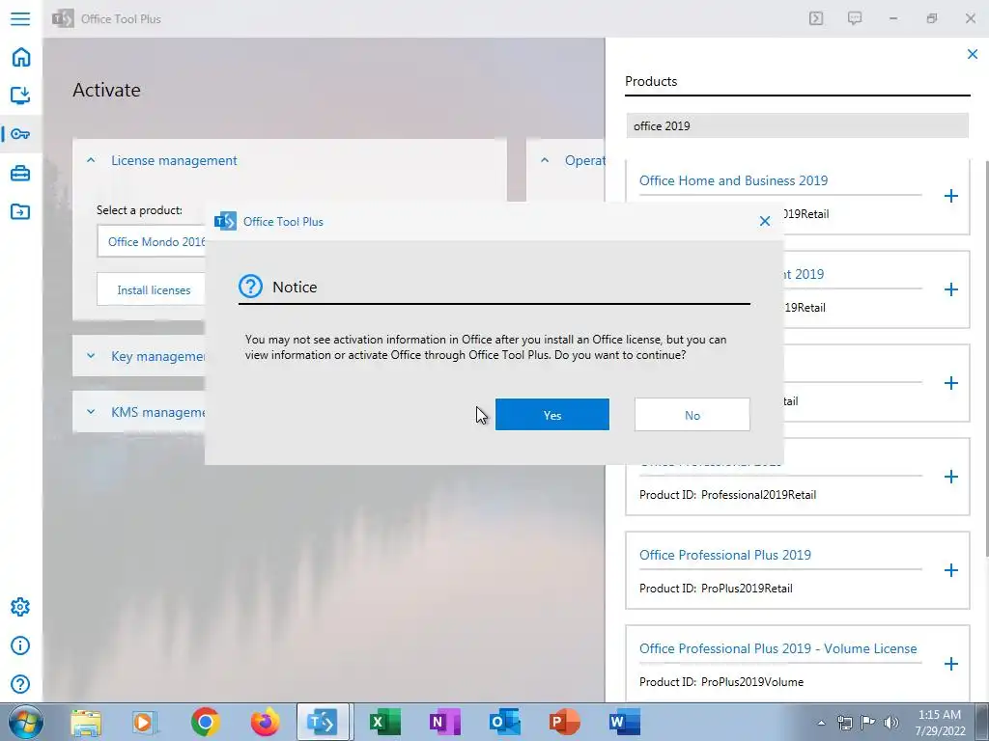Click No in the Notice dialog
The image size is (989, 741).
coord(692,415)
